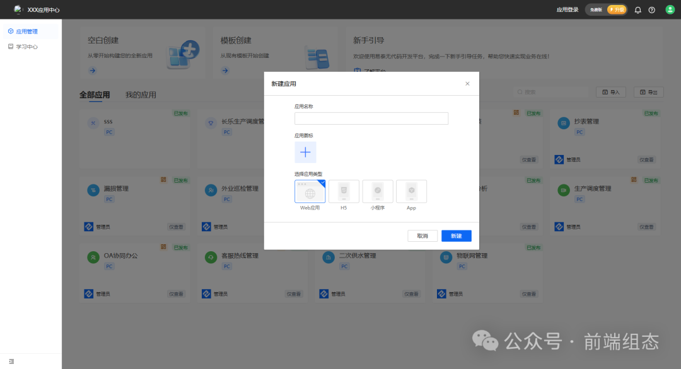Click the 管理员 icon on 二次供水管理 card
This screenshot has height=369, width=681.
click(324, 294)
